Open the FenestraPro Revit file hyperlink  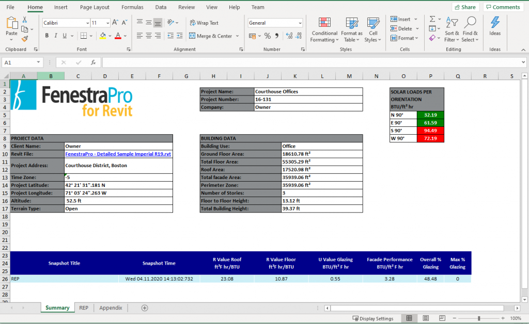click(118, 154)
